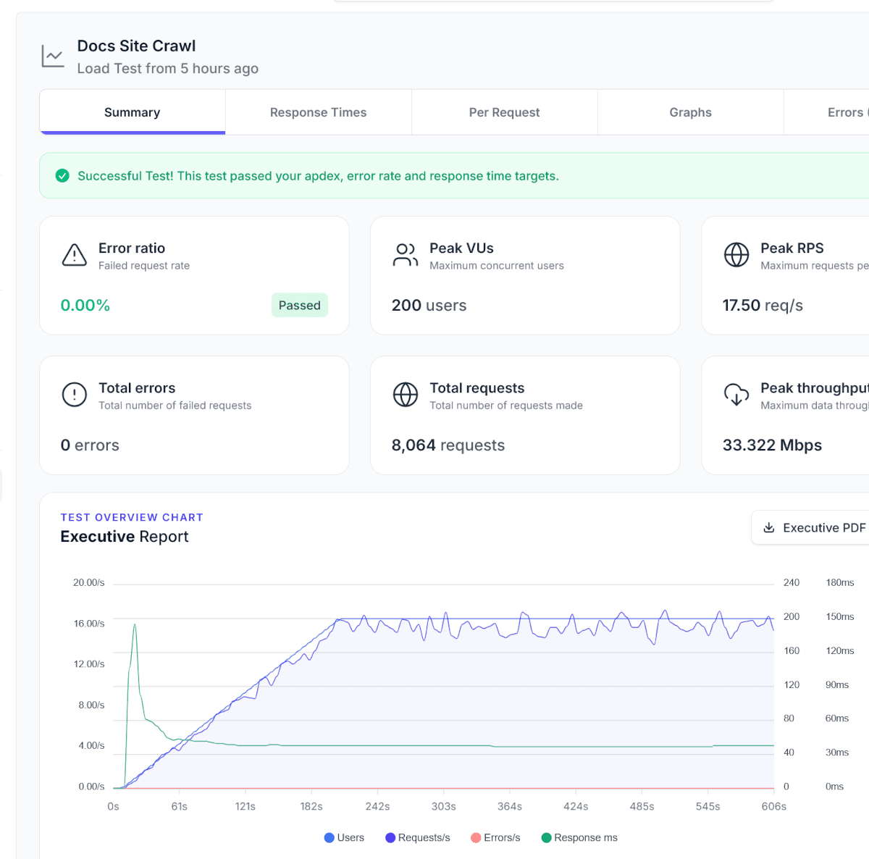Click the Total requests globe icon
This screenshot has height=859, width=869.
(x=406, y=395)
